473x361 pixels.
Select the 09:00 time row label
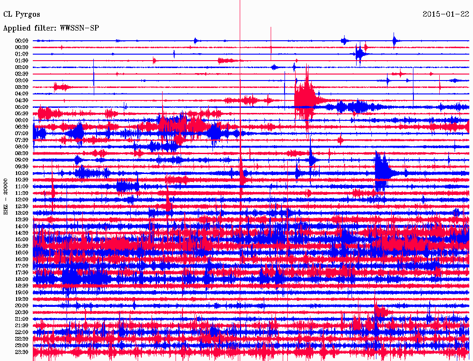click(x=22, y=160)
